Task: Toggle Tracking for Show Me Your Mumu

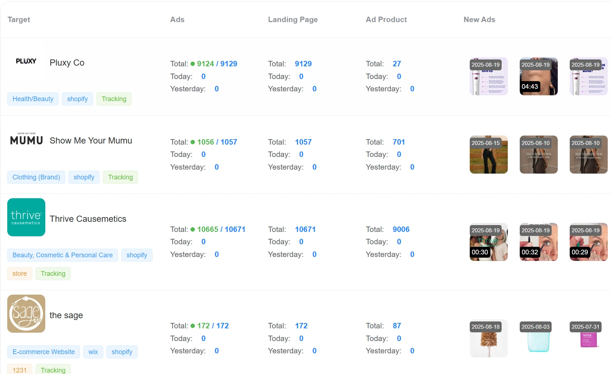Action: pyautogui.click(x=120, y=177)
